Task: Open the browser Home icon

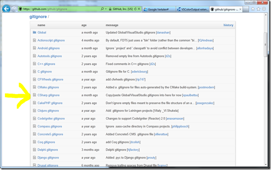Action: (x=253, y=9)
